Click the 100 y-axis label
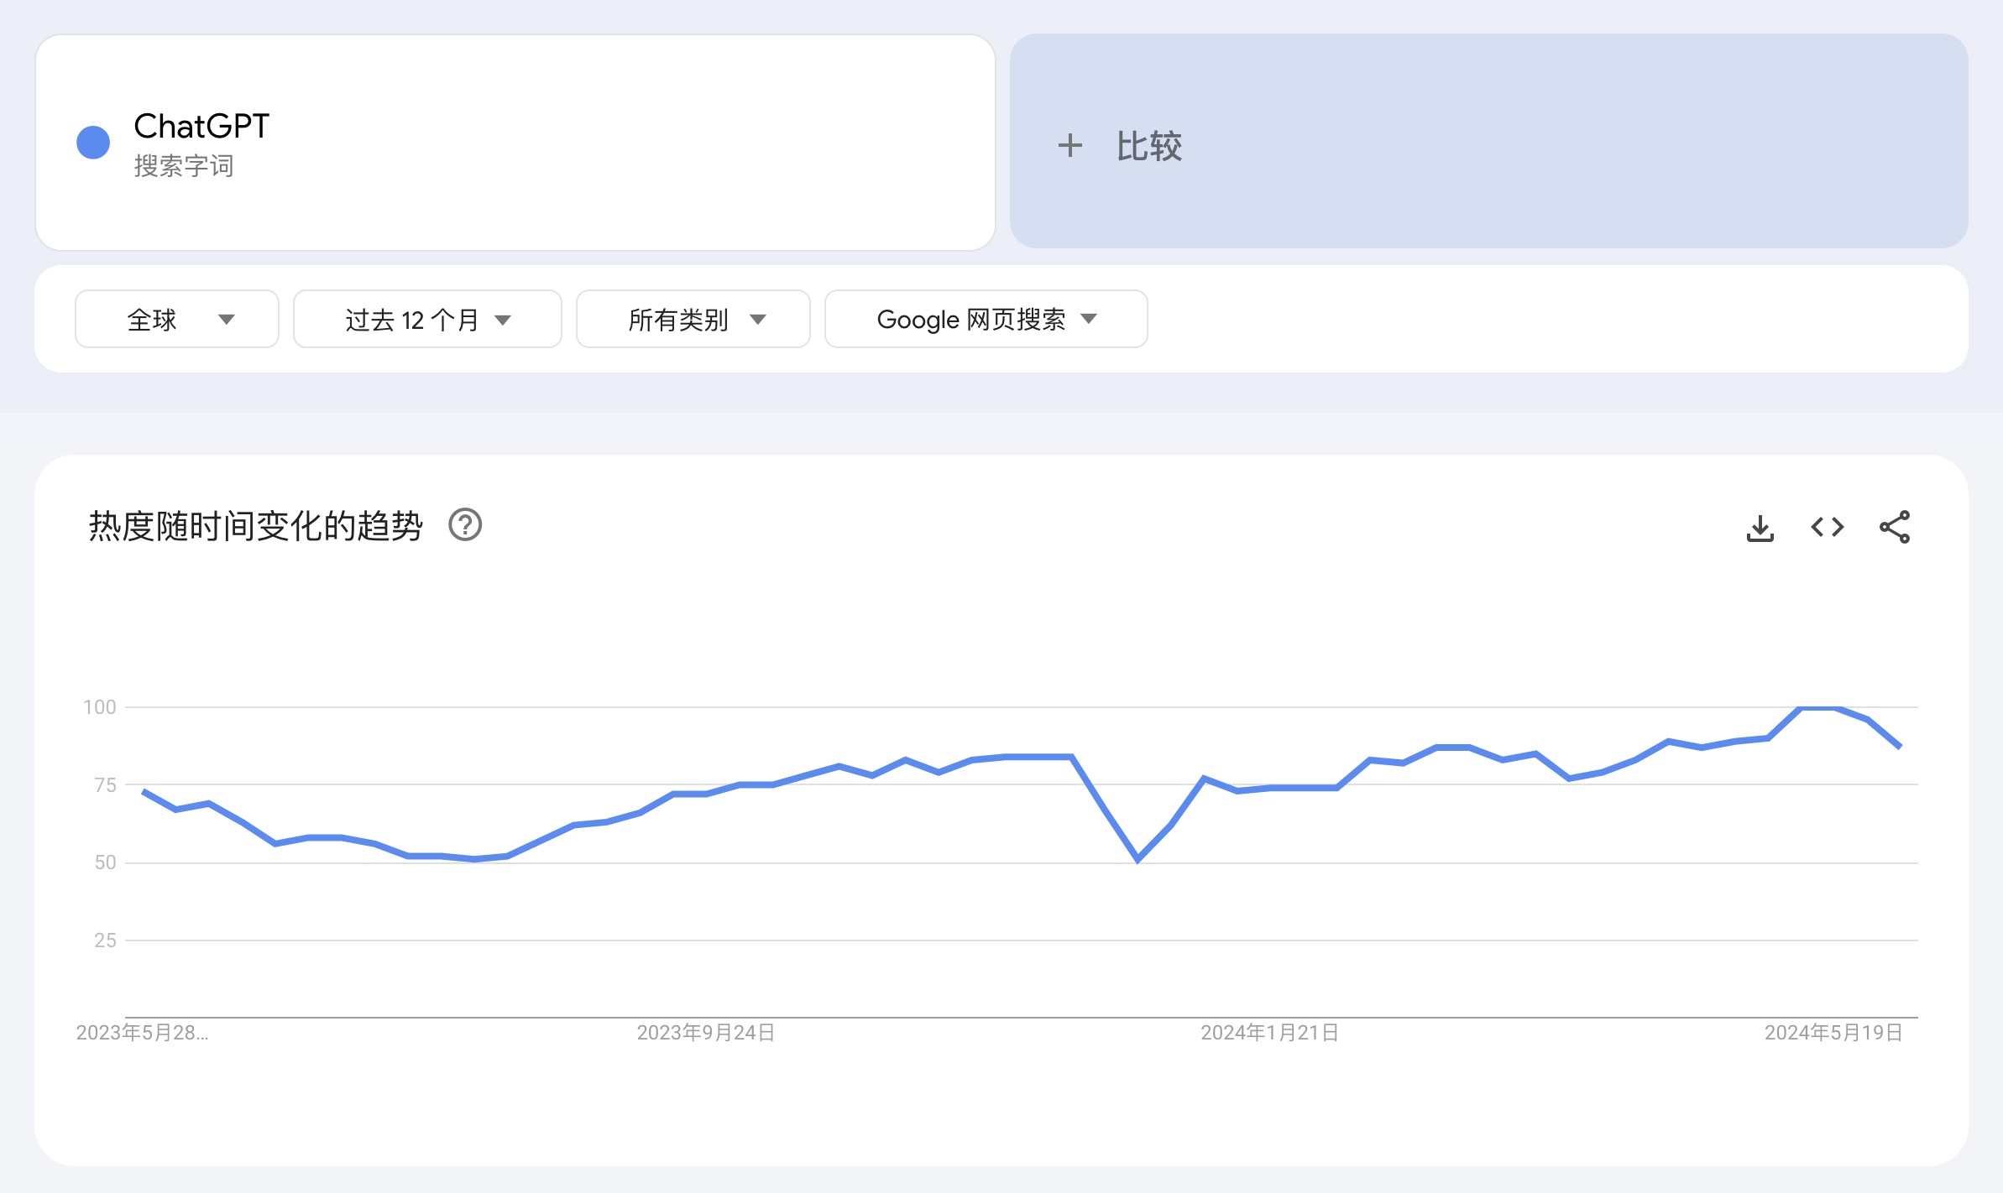The height and width of the screenshot is (1193, 2003). point(100,707)
